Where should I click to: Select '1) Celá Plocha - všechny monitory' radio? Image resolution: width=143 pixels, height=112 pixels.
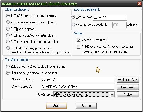coord(8,16)
